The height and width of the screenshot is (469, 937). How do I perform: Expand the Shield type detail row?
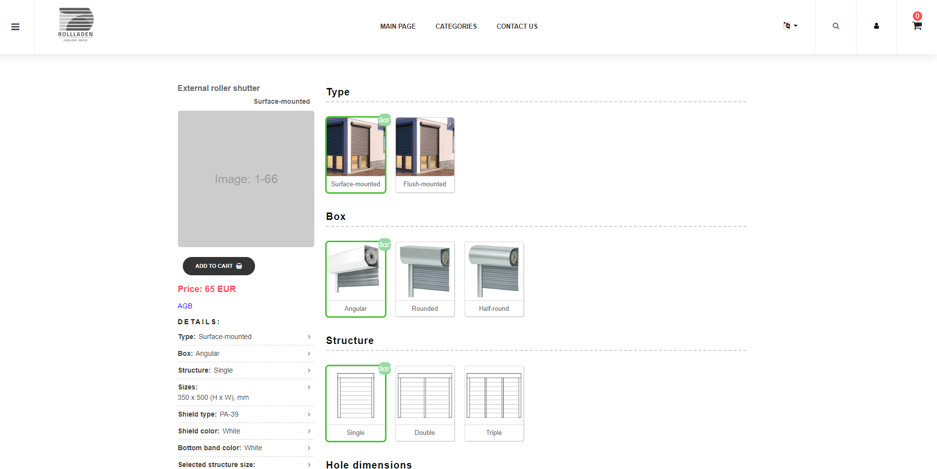tap(246, 414)
